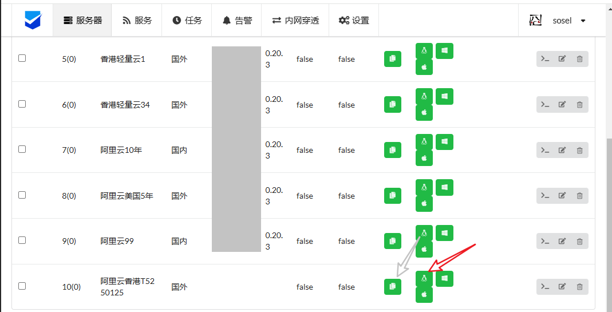The image size is (612, 312).
Task: Click Linux install icon for 香港轻量云34
Action: [x=424, y=96]
